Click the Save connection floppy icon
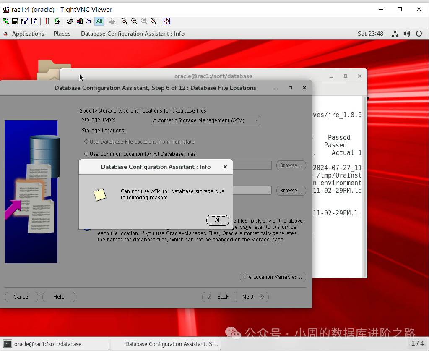Viewport: 429px width, 351px height. pos(15,21)
